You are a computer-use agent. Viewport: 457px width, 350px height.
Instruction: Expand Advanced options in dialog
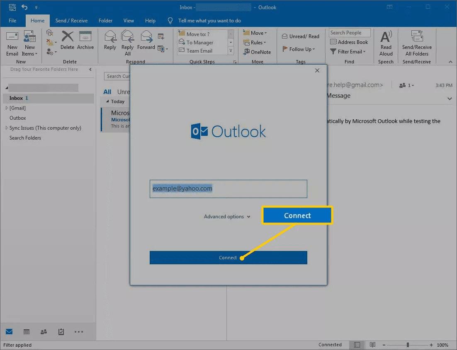click(x=227, y=217)
